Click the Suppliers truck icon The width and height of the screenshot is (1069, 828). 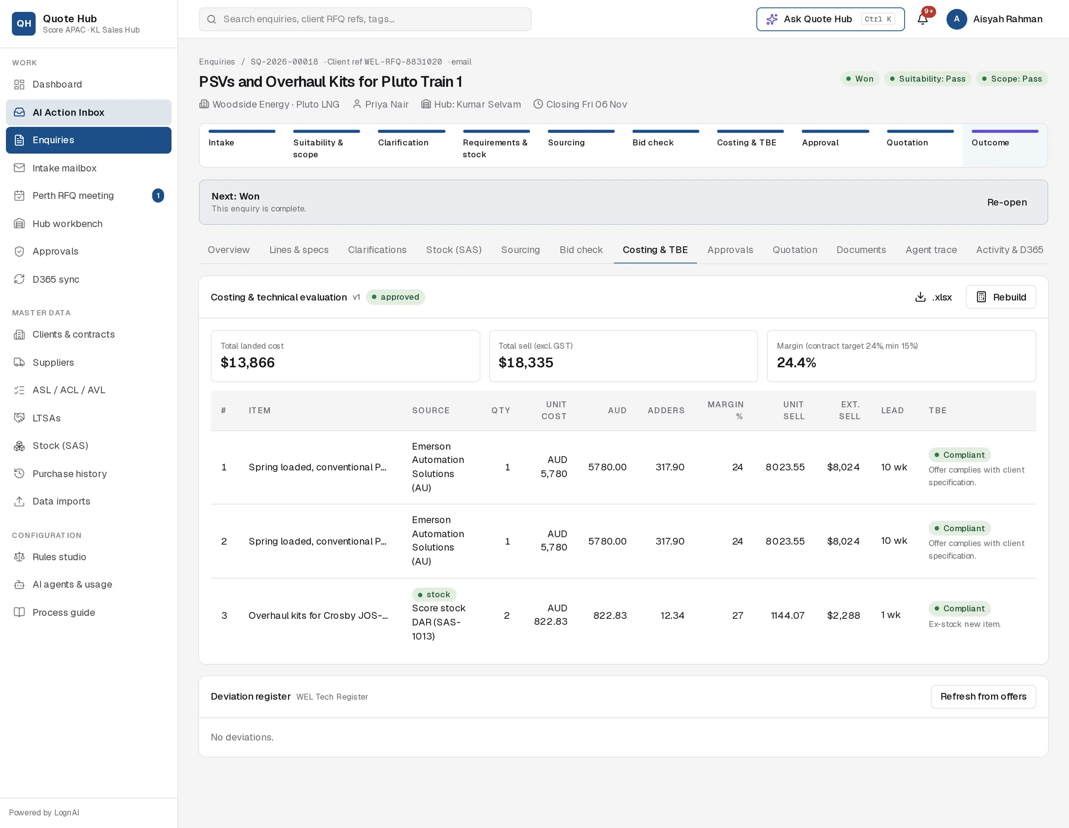pos(19,362)
